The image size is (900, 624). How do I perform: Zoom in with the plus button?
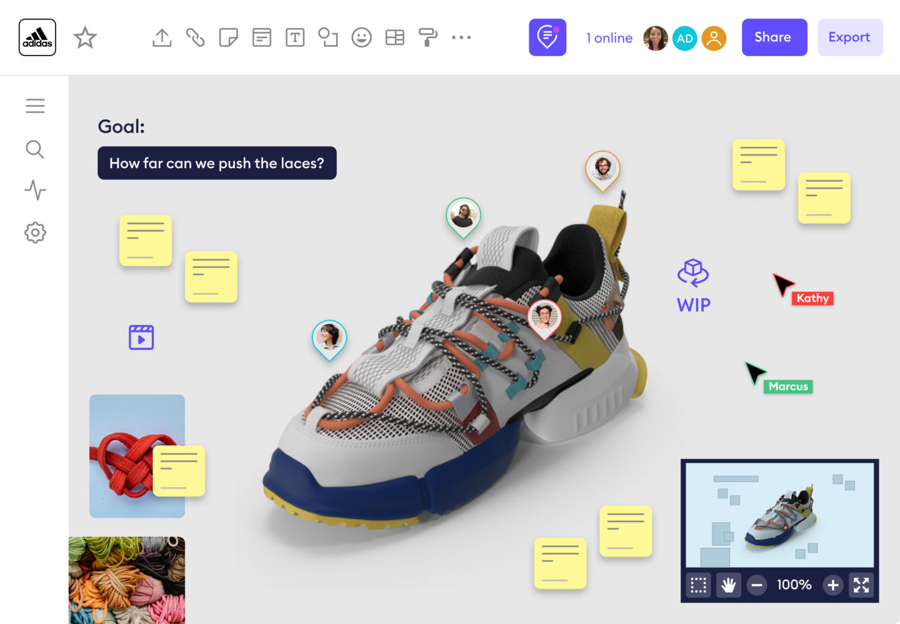coord(832,585)
